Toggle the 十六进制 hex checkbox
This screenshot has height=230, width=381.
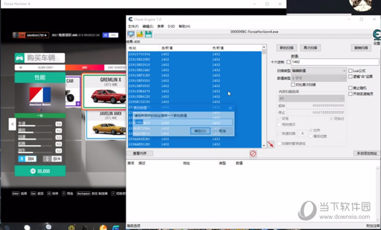tap(288, 62)
